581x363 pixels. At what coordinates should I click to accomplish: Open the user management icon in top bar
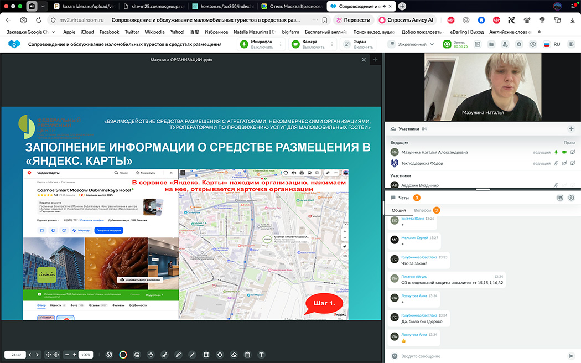coord(505,44)
